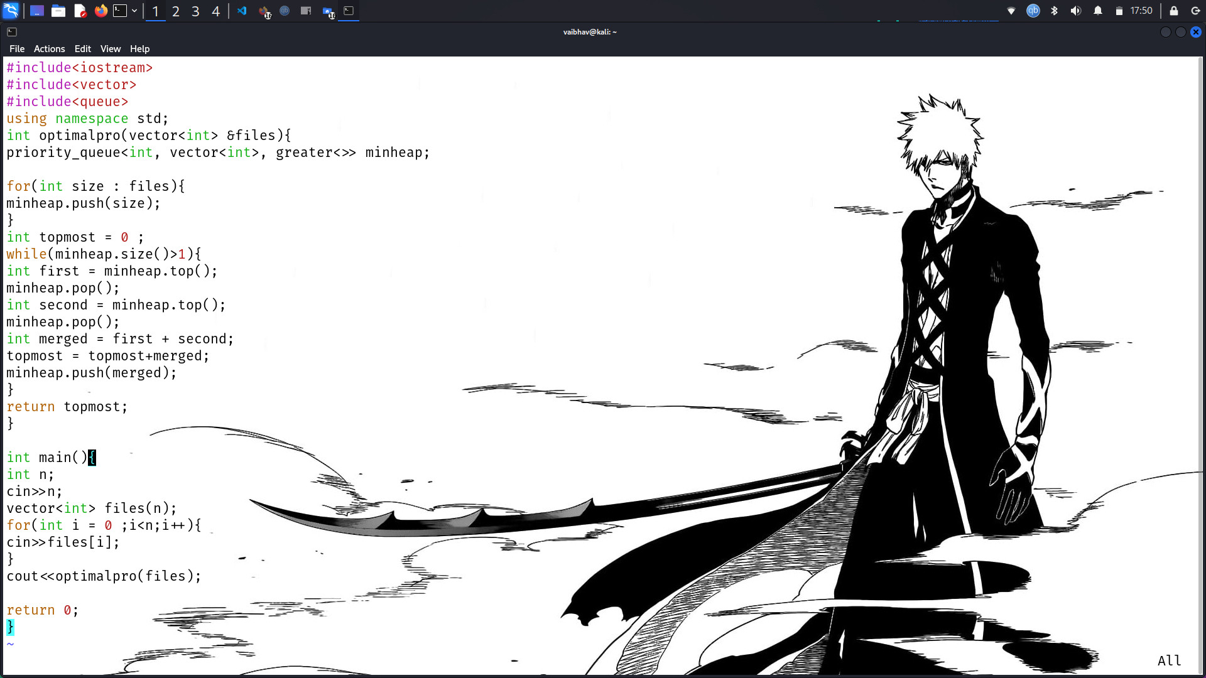Click the 'minheap.push(merged);' line

coord(92,373)
